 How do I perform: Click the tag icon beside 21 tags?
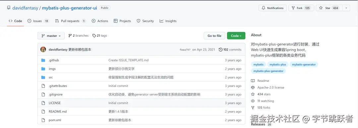pyautogui.click(x=94, y=36)
